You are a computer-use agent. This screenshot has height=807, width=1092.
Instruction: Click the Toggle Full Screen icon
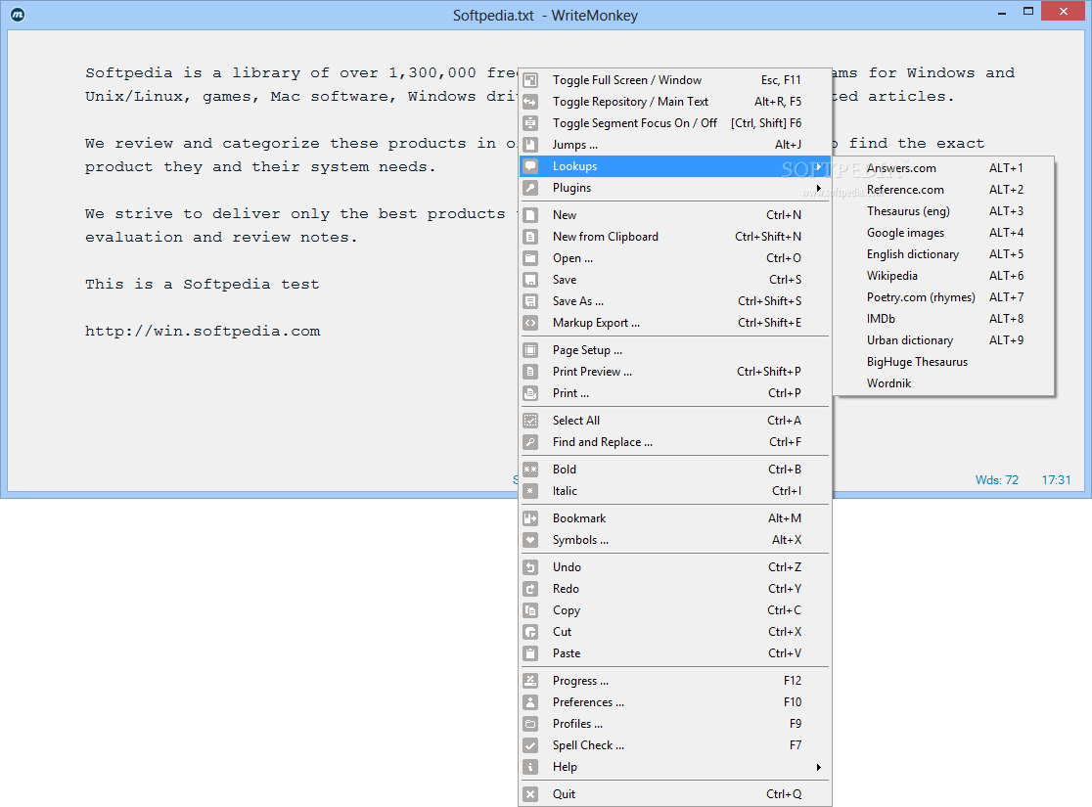tap(530, 80)
